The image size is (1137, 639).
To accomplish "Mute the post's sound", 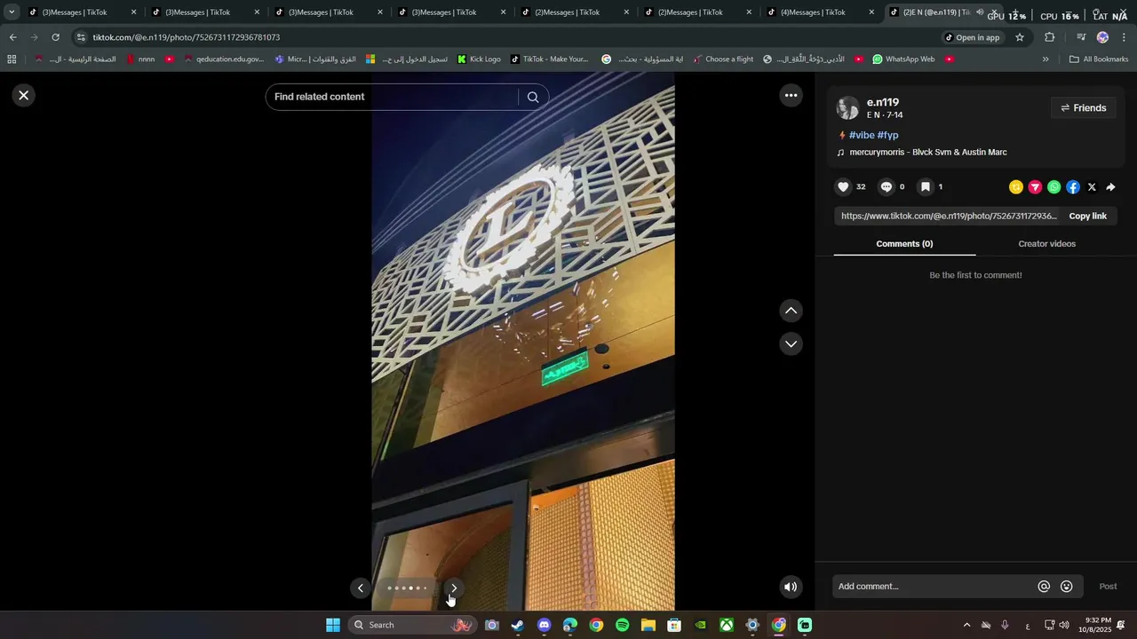I will click(x=791, y=587).
